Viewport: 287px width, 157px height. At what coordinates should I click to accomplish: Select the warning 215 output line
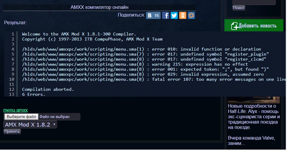coord(135,64)
